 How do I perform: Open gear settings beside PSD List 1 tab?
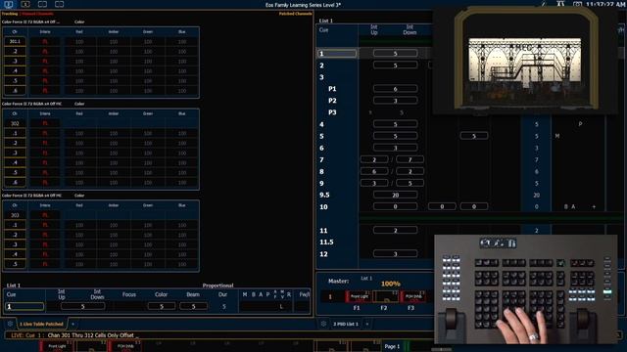pos(323,324)
